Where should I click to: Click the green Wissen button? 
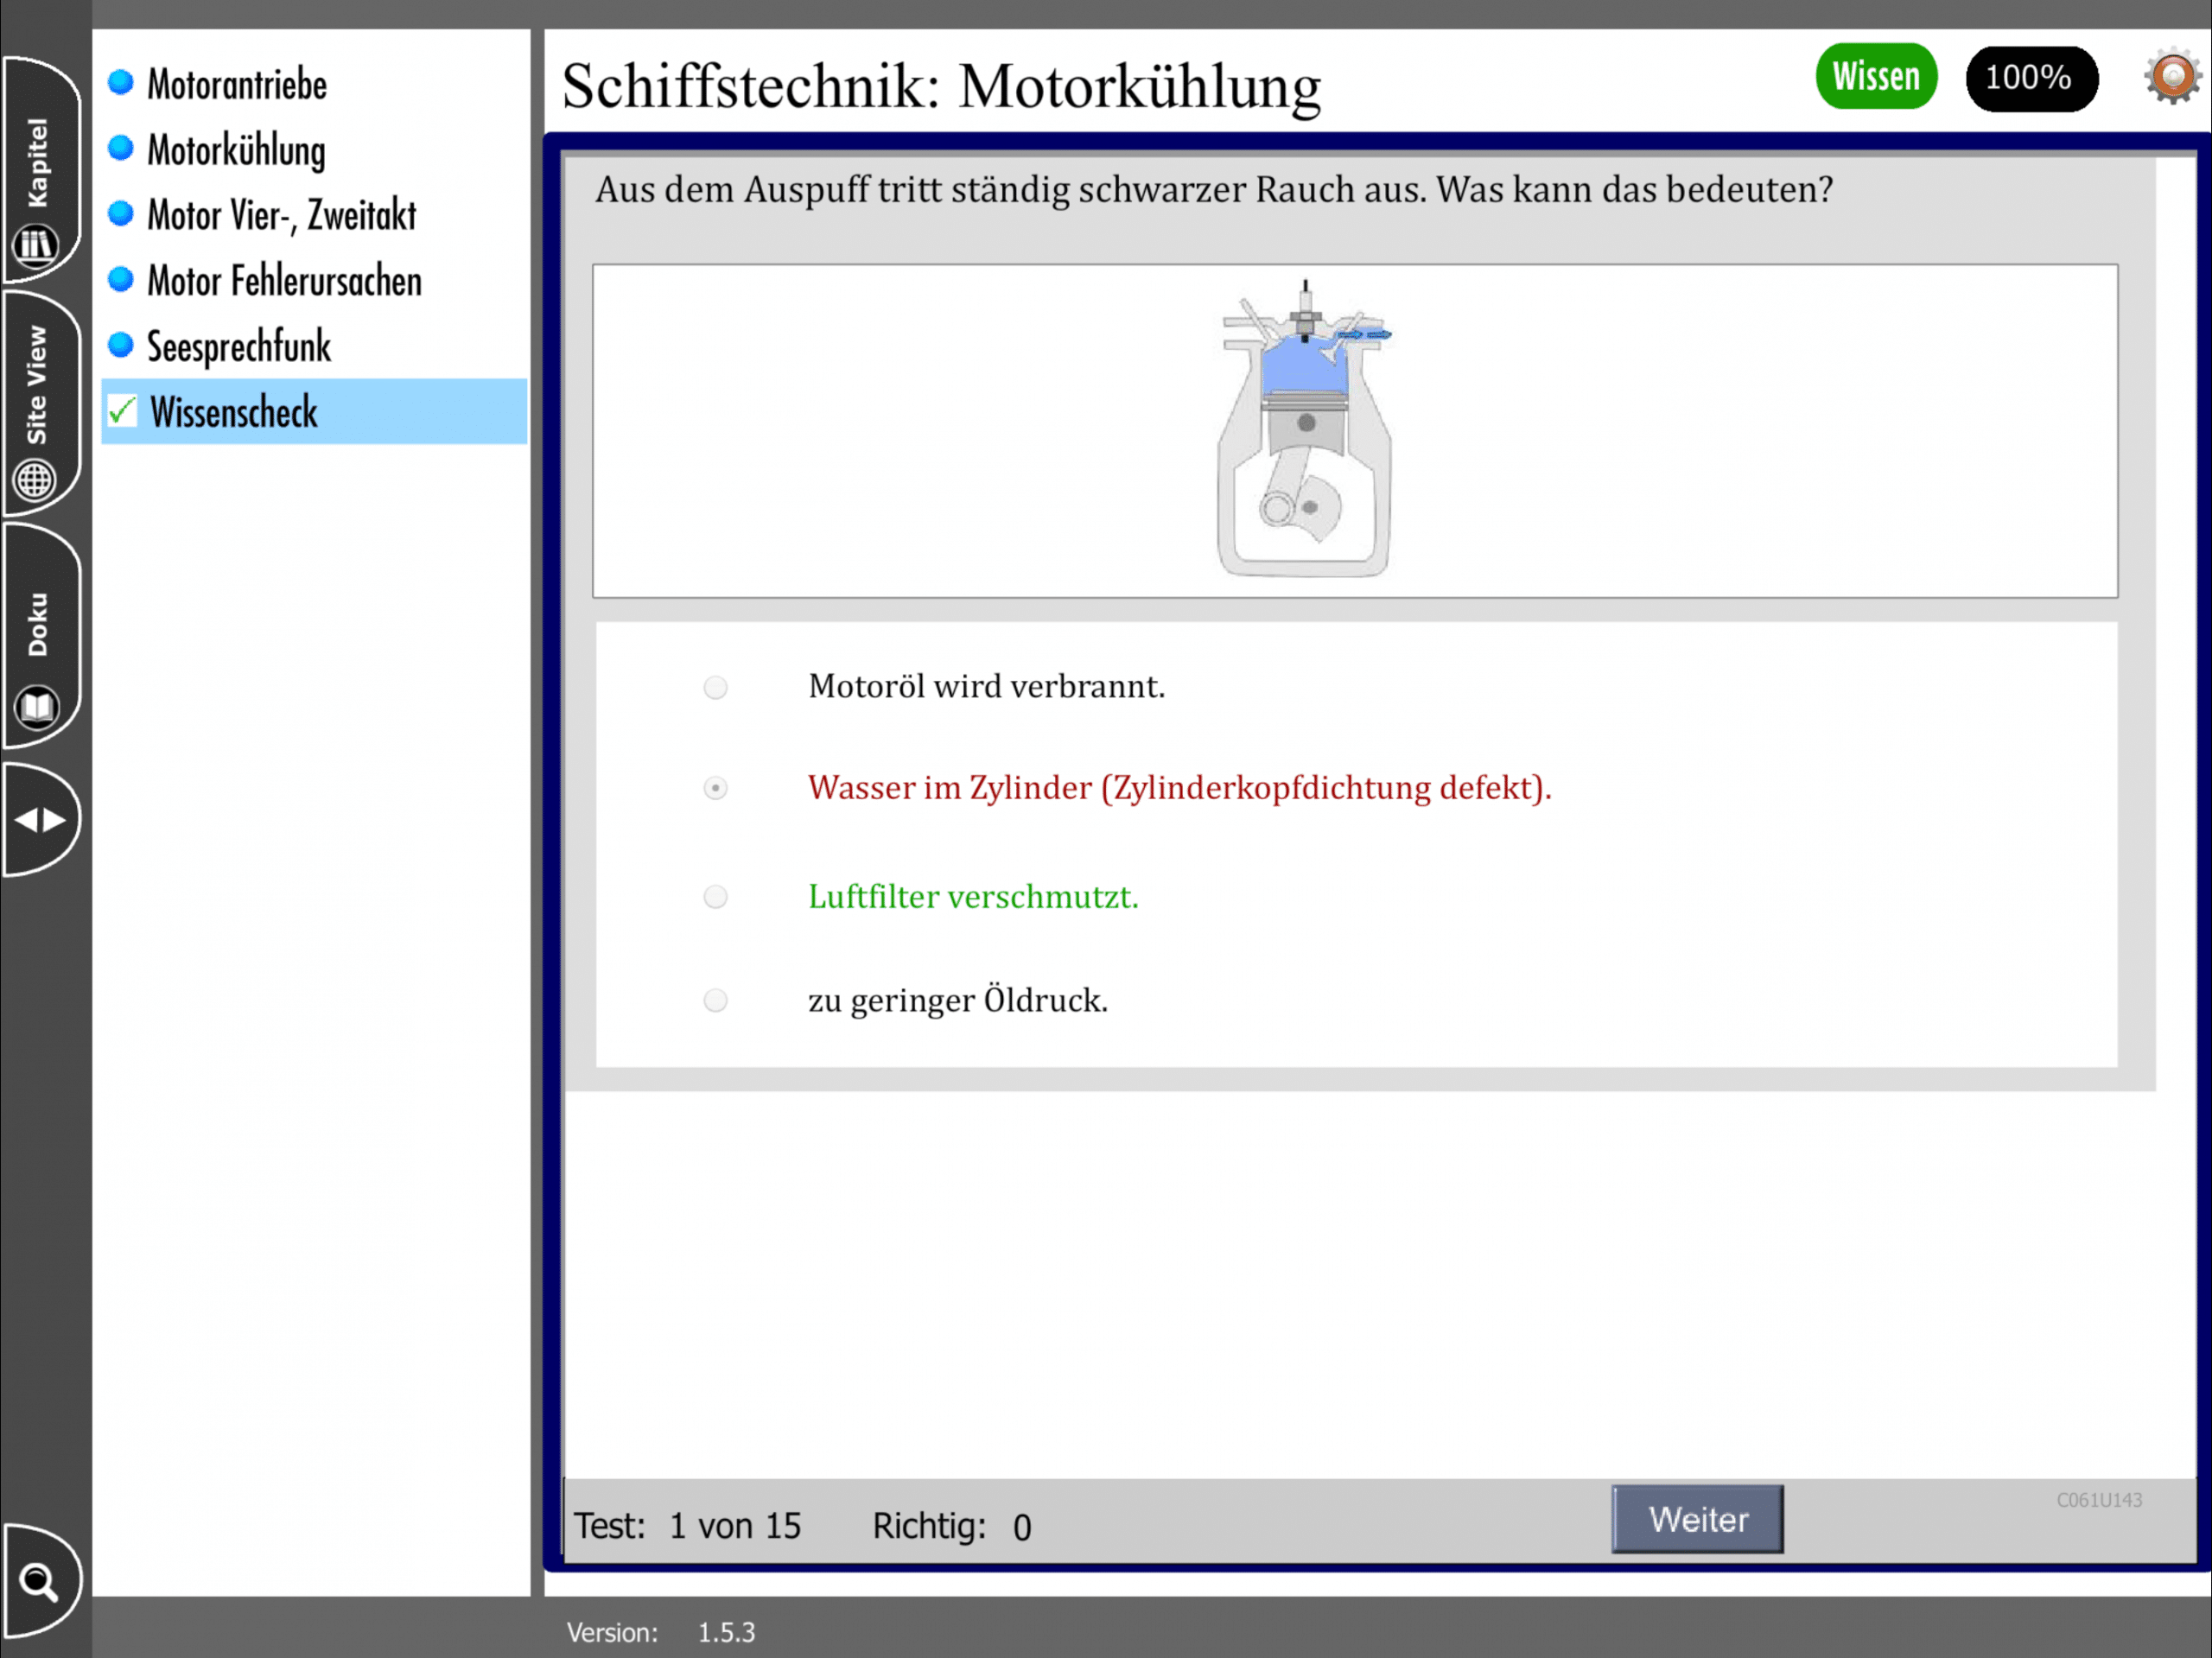(x=1875, y=77)
